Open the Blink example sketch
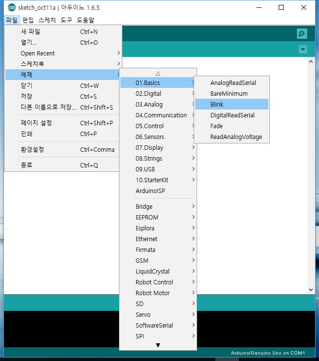 click(232, 104)
